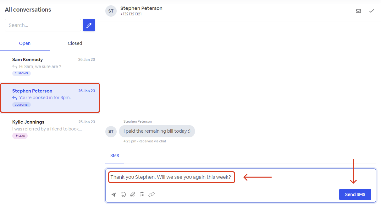
Task: Select the SMS channel tab
Action: click(115, 156)
